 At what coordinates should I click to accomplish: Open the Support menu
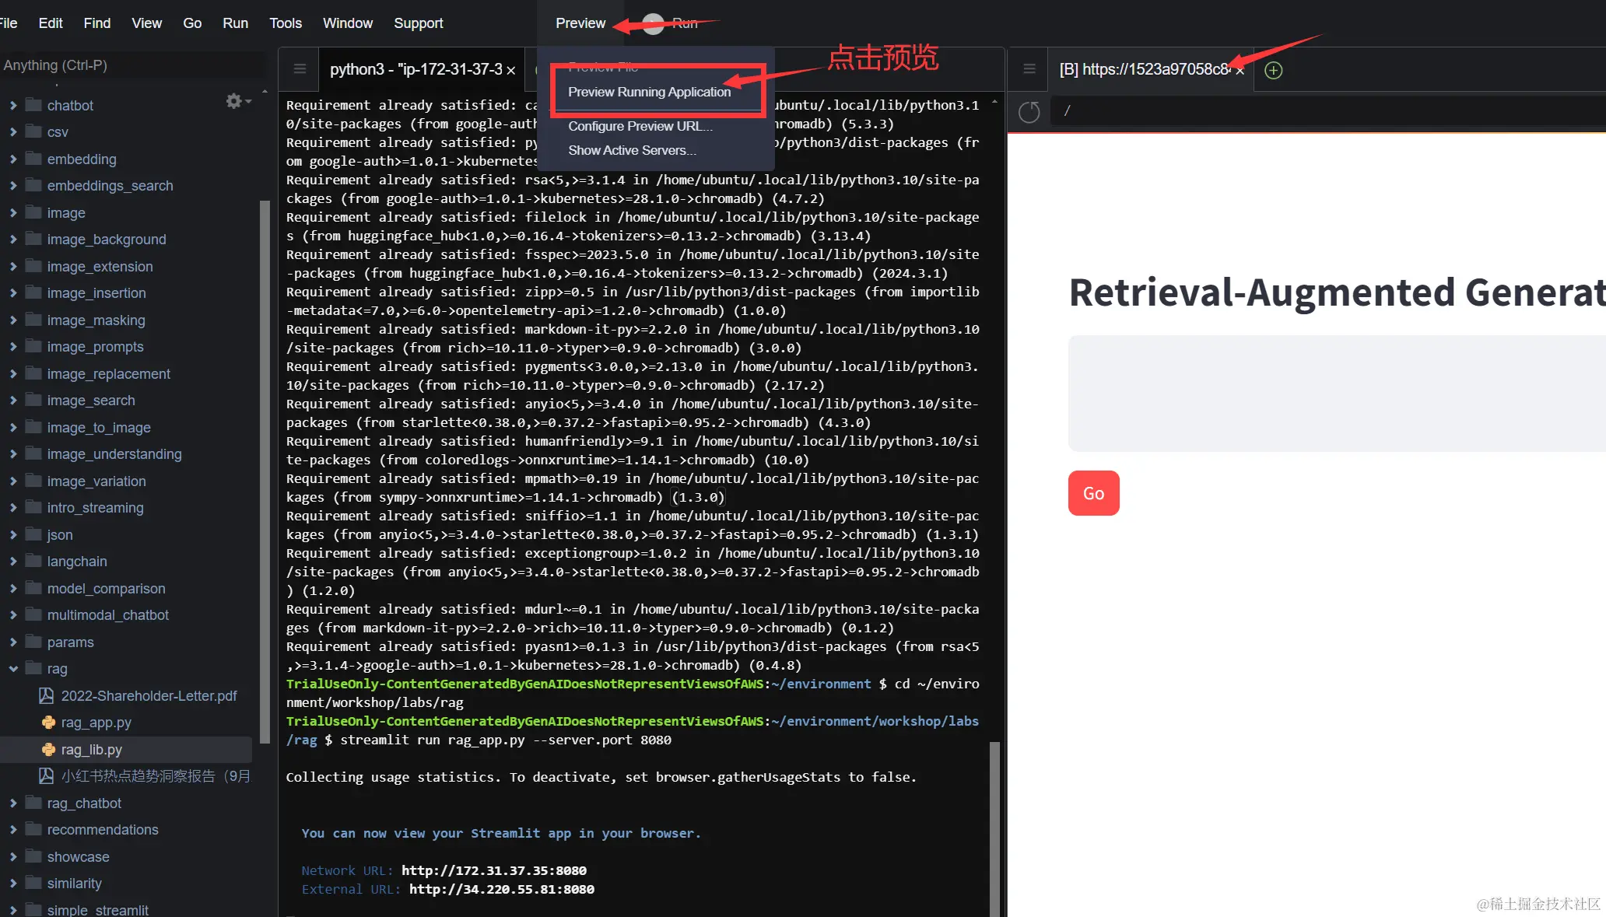coord(419,23)
